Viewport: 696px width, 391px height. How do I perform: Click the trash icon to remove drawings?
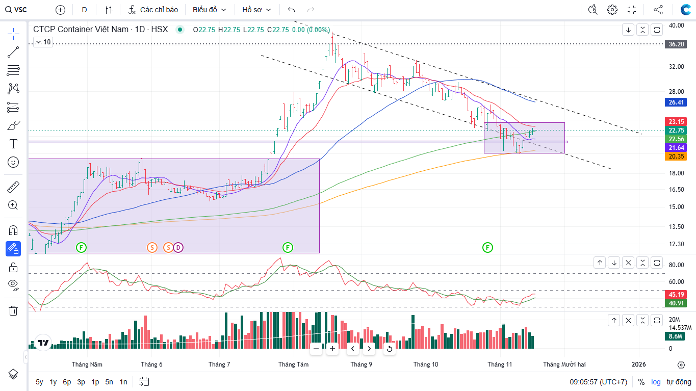point(13,310)
